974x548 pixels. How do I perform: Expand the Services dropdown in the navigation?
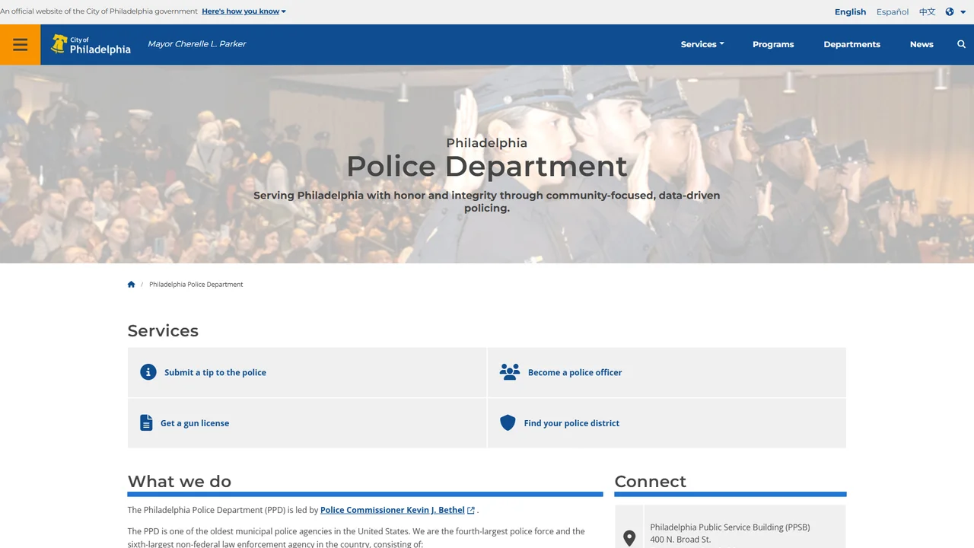[702, 44]
